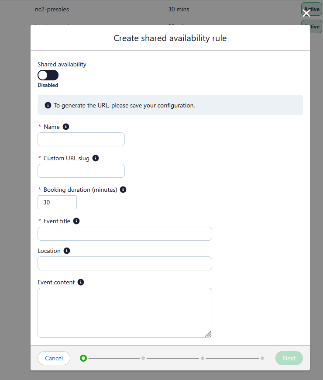Select the Location text field
The height and width of the screenshot is (380, 323).
pyautogui.click(x=125, y=263)
